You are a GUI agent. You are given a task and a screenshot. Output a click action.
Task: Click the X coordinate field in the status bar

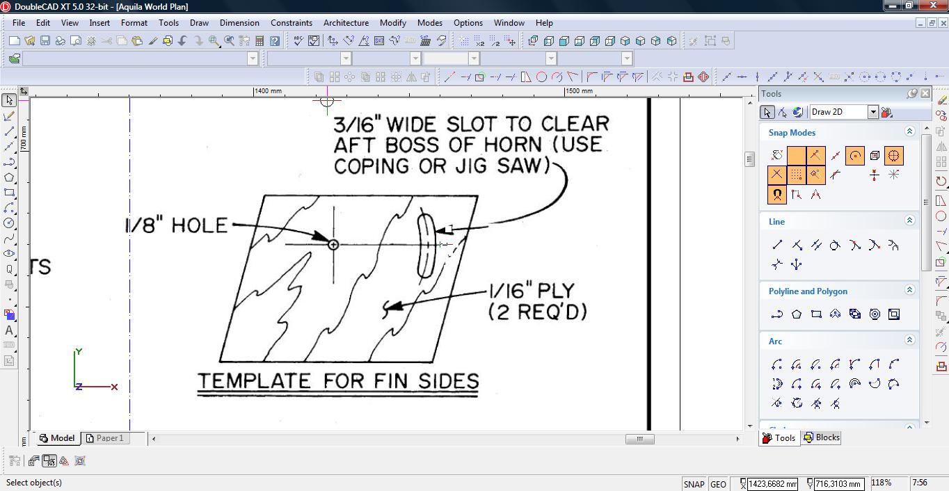tap(772, 484)
